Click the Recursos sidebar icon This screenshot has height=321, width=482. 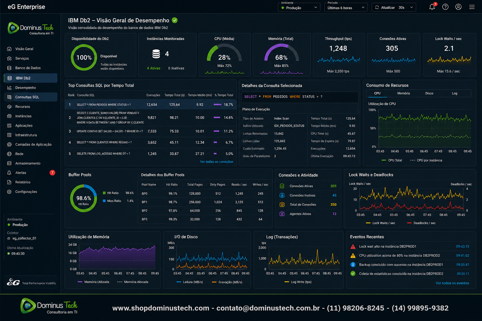[9, 107]
